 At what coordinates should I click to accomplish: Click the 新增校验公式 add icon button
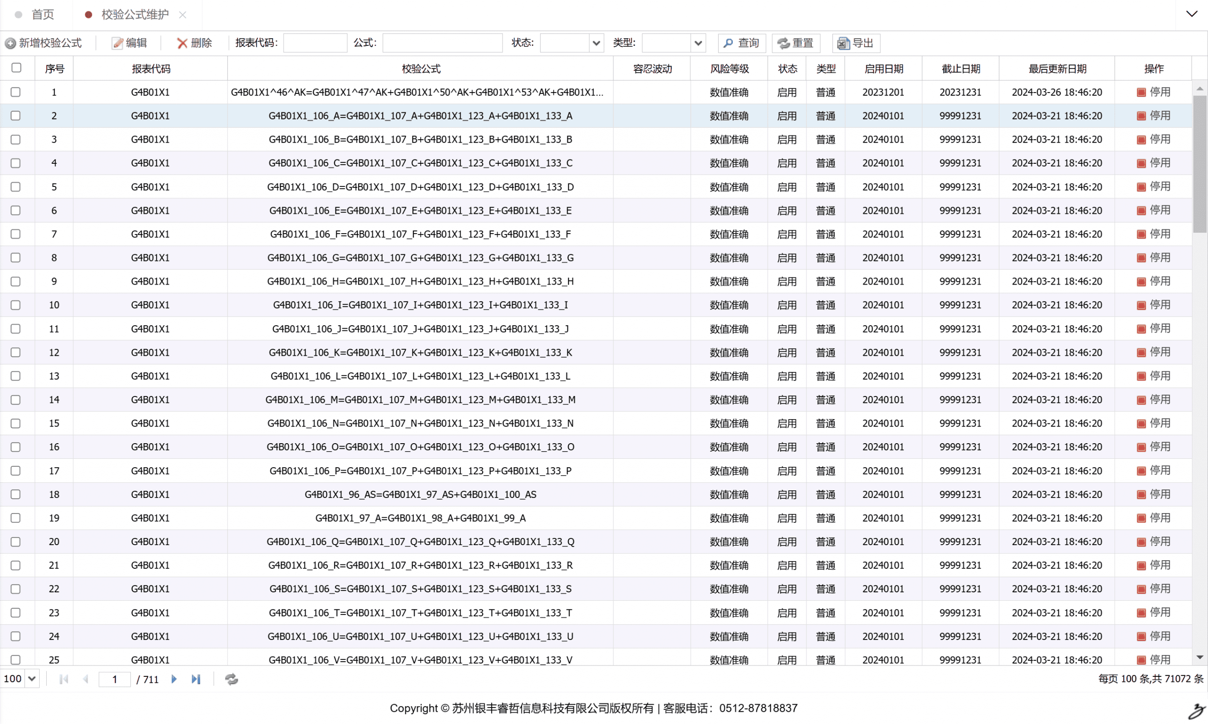[x=43, y=43]
